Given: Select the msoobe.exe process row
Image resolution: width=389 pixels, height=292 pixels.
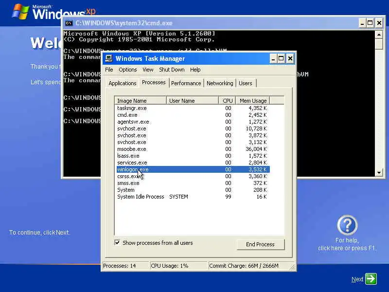Looking at the screenshot, I should point(193,149).
